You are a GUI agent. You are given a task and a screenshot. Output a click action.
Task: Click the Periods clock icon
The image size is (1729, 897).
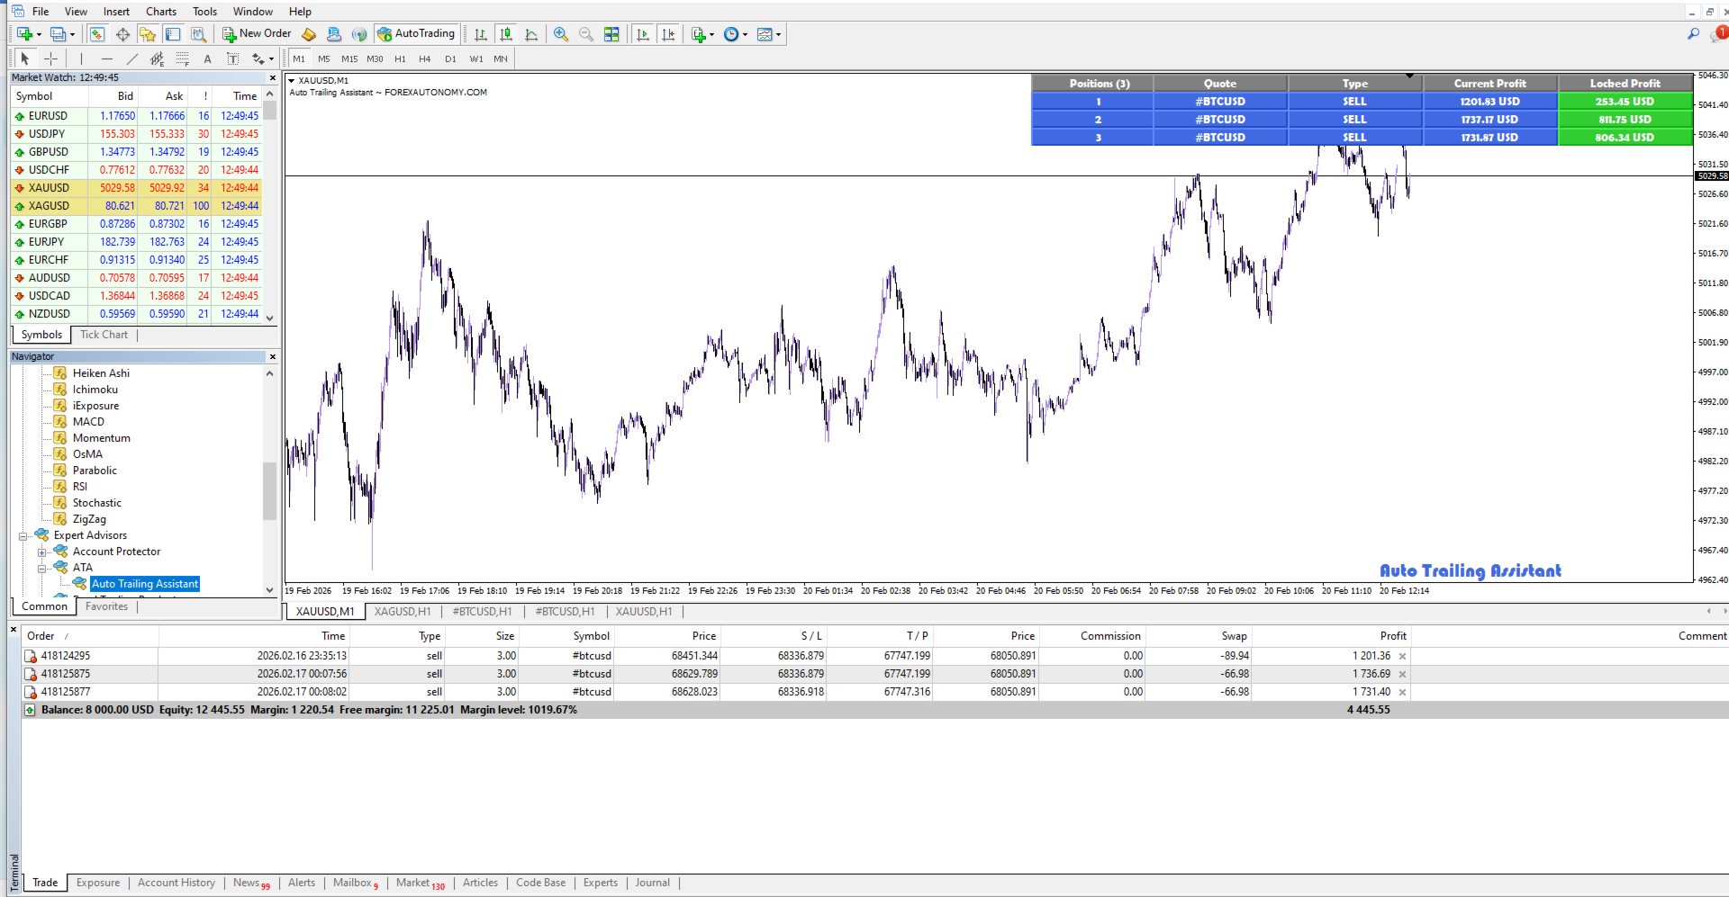[x=730, y=34]
